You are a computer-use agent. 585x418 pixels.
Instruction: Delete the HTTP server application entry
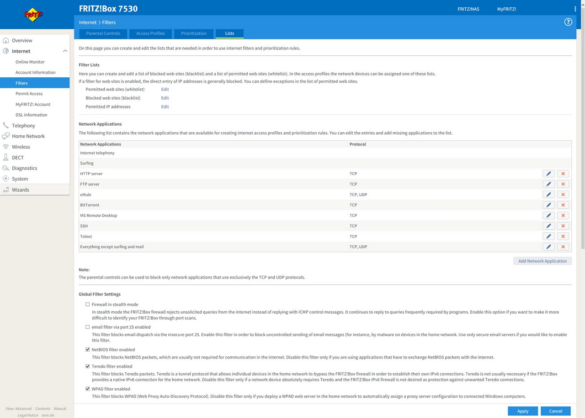(x=563, y=174)
